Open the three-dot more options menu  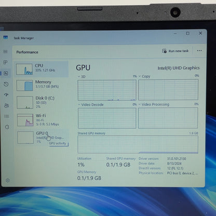[199, 51]
